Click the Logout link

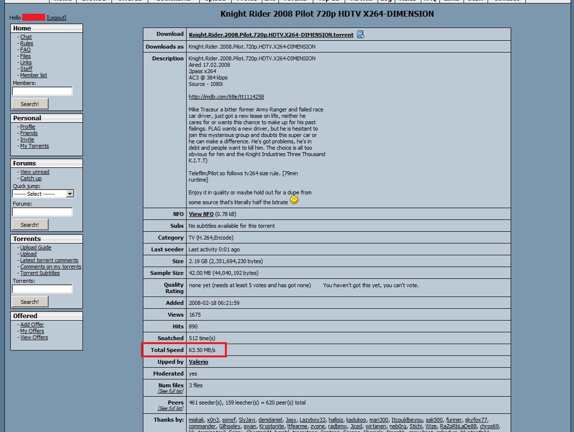(56, 18)
